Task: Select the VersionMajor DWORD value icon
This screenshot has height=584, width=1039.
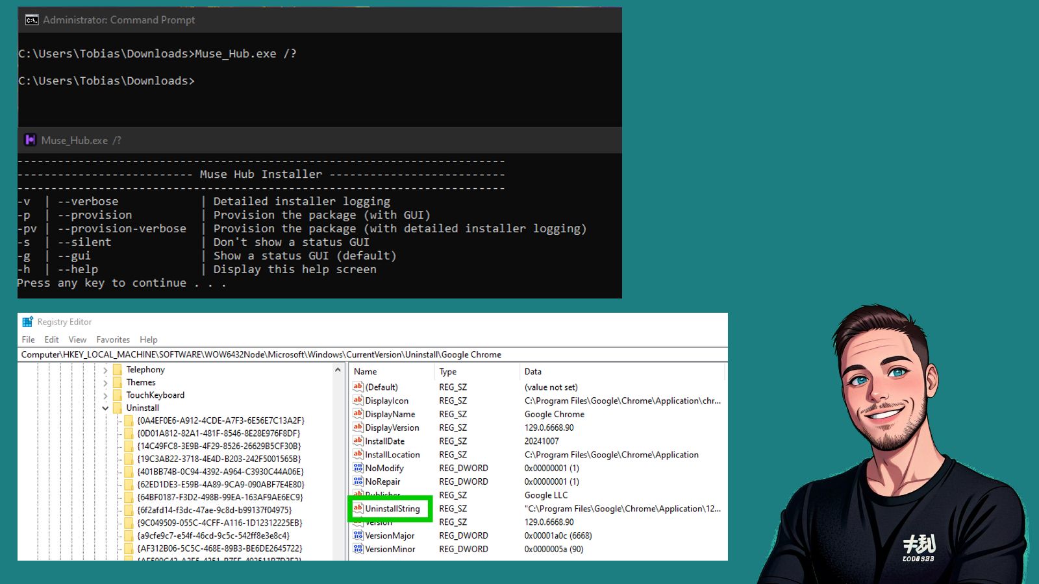Action: click(358, 535)
